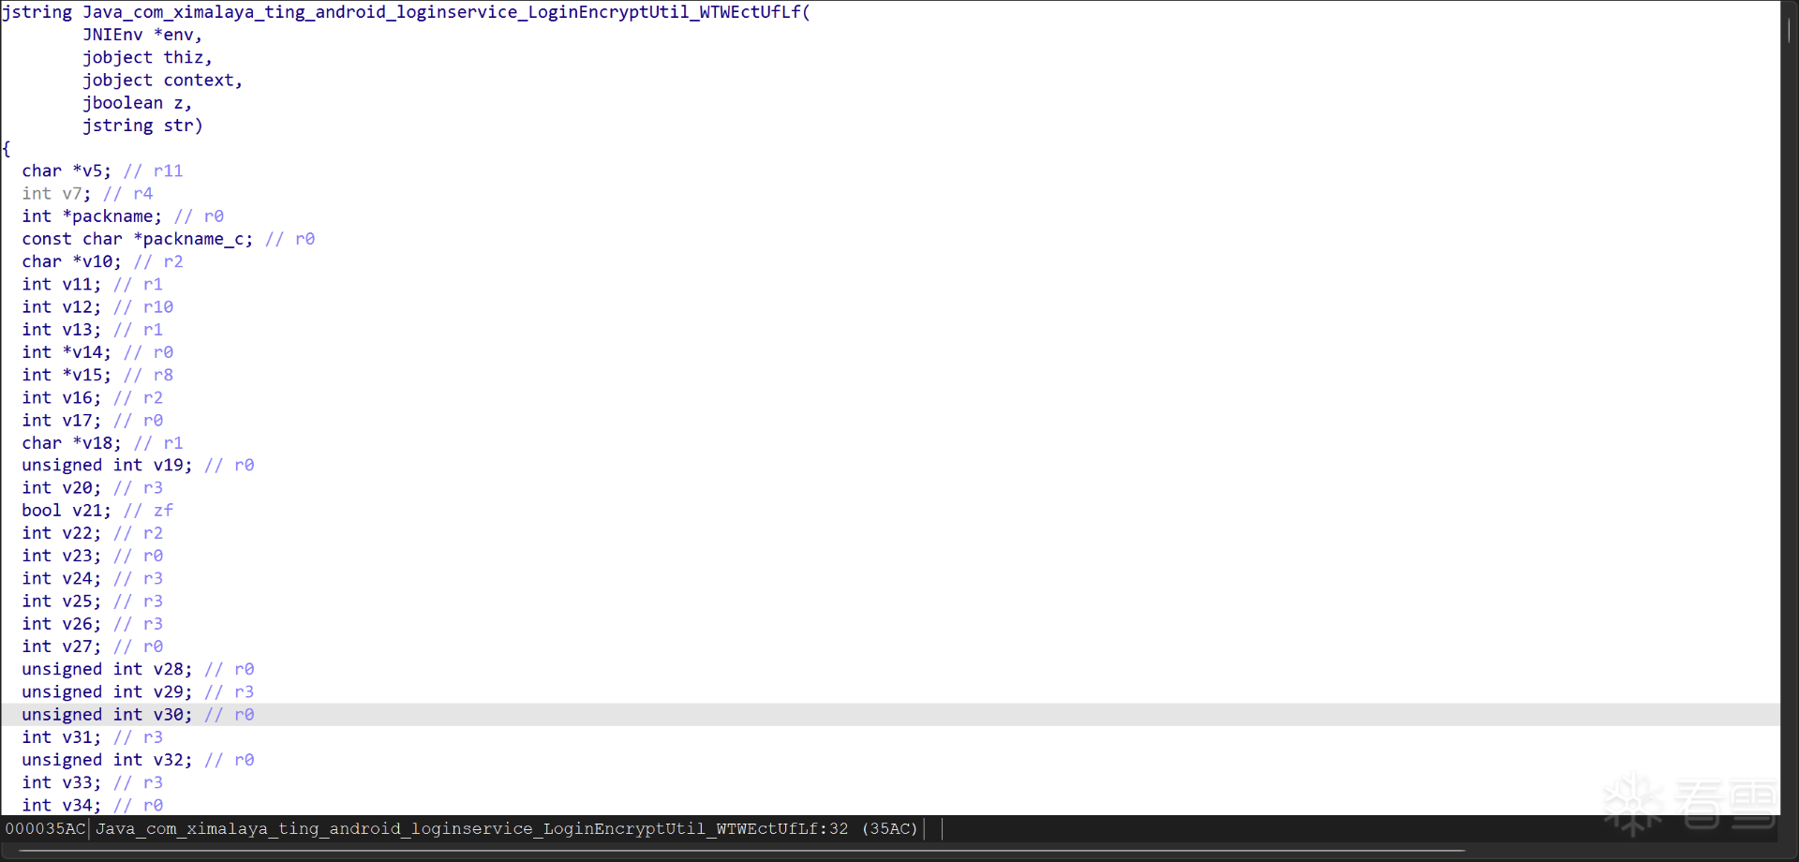Click the 'unsigned int v28' declaration
This screenshot has height=862, width=1799.
107,669
